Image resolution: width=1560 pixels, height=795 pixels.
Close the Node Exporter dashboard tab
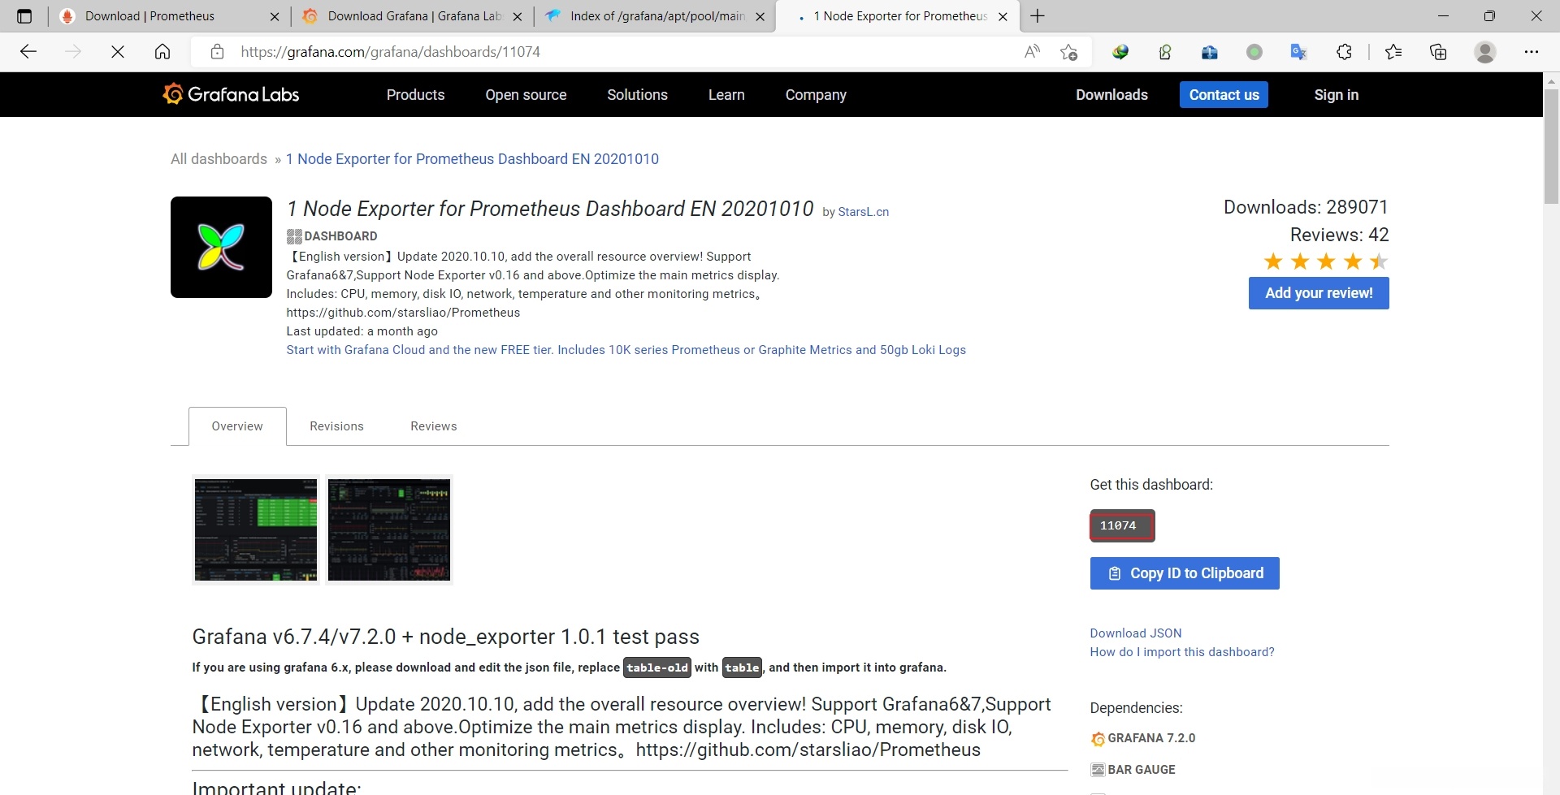click(1003, 16)
